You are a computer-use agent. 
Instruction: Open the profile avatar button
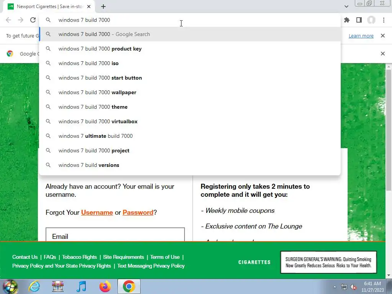click(371, 20)
